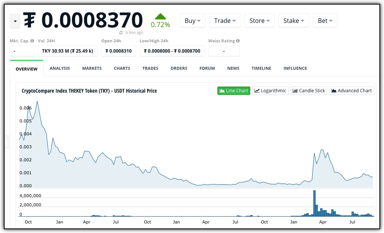
Task: Select the Line Chart button
Action: point(234,91)
